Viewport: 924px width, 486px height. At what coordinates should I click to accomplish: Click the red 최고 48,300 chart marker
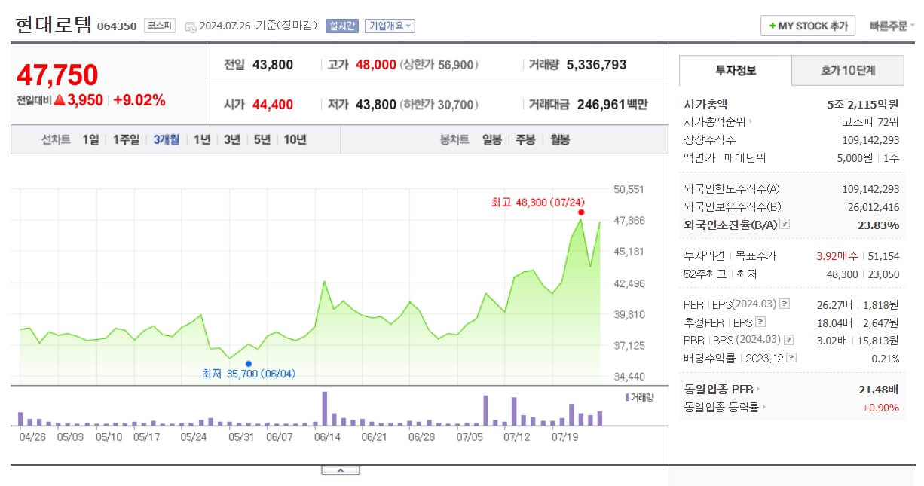[x=580, y=212]
